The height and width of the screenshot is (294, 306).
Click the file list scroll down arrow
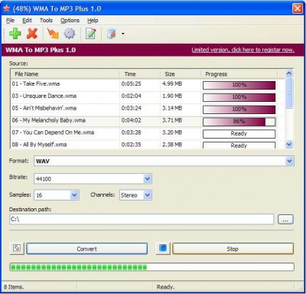point(289,145)
